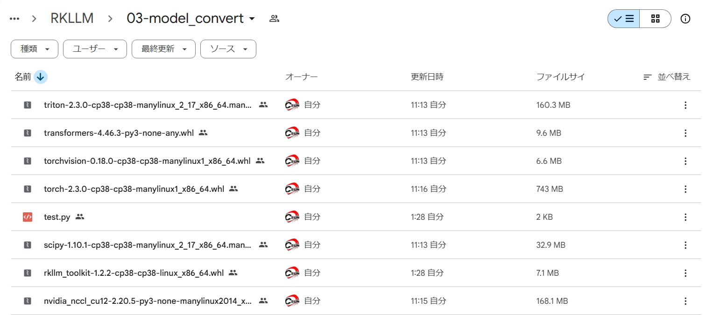Show the collapsed breadcrumb folders via ellipsis
The image size is (706, 315).
[x=14, y=19]
